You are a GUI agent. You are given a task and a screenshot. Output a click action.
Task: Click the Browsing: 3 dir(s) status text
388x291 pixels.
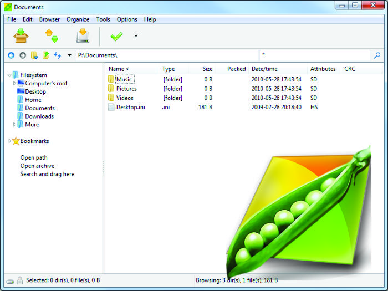point(237,280)
